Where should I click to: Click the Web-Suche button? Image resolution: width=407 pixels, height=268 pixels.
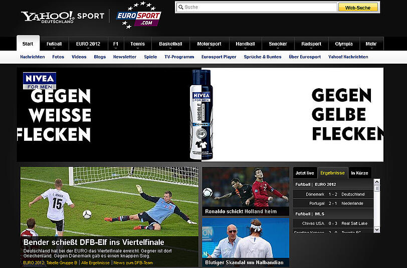[358, 8]
